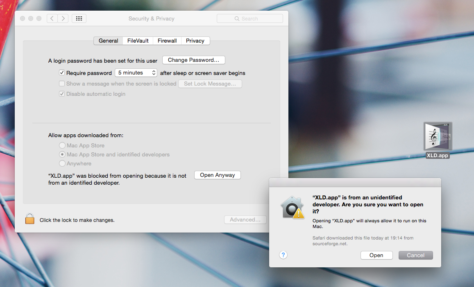This screenshot has height=287, width=474.
Task: Click the XLD.app label under desktop icon
Action: (438, 155)
